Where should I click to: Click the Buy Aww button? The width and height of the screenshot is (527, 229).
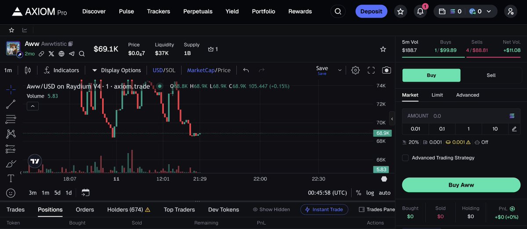click(x=461, y=185)
